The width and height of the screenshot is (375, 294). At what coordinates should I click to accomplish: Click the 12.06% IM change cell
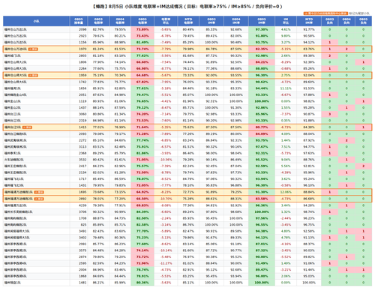(286, 192)
